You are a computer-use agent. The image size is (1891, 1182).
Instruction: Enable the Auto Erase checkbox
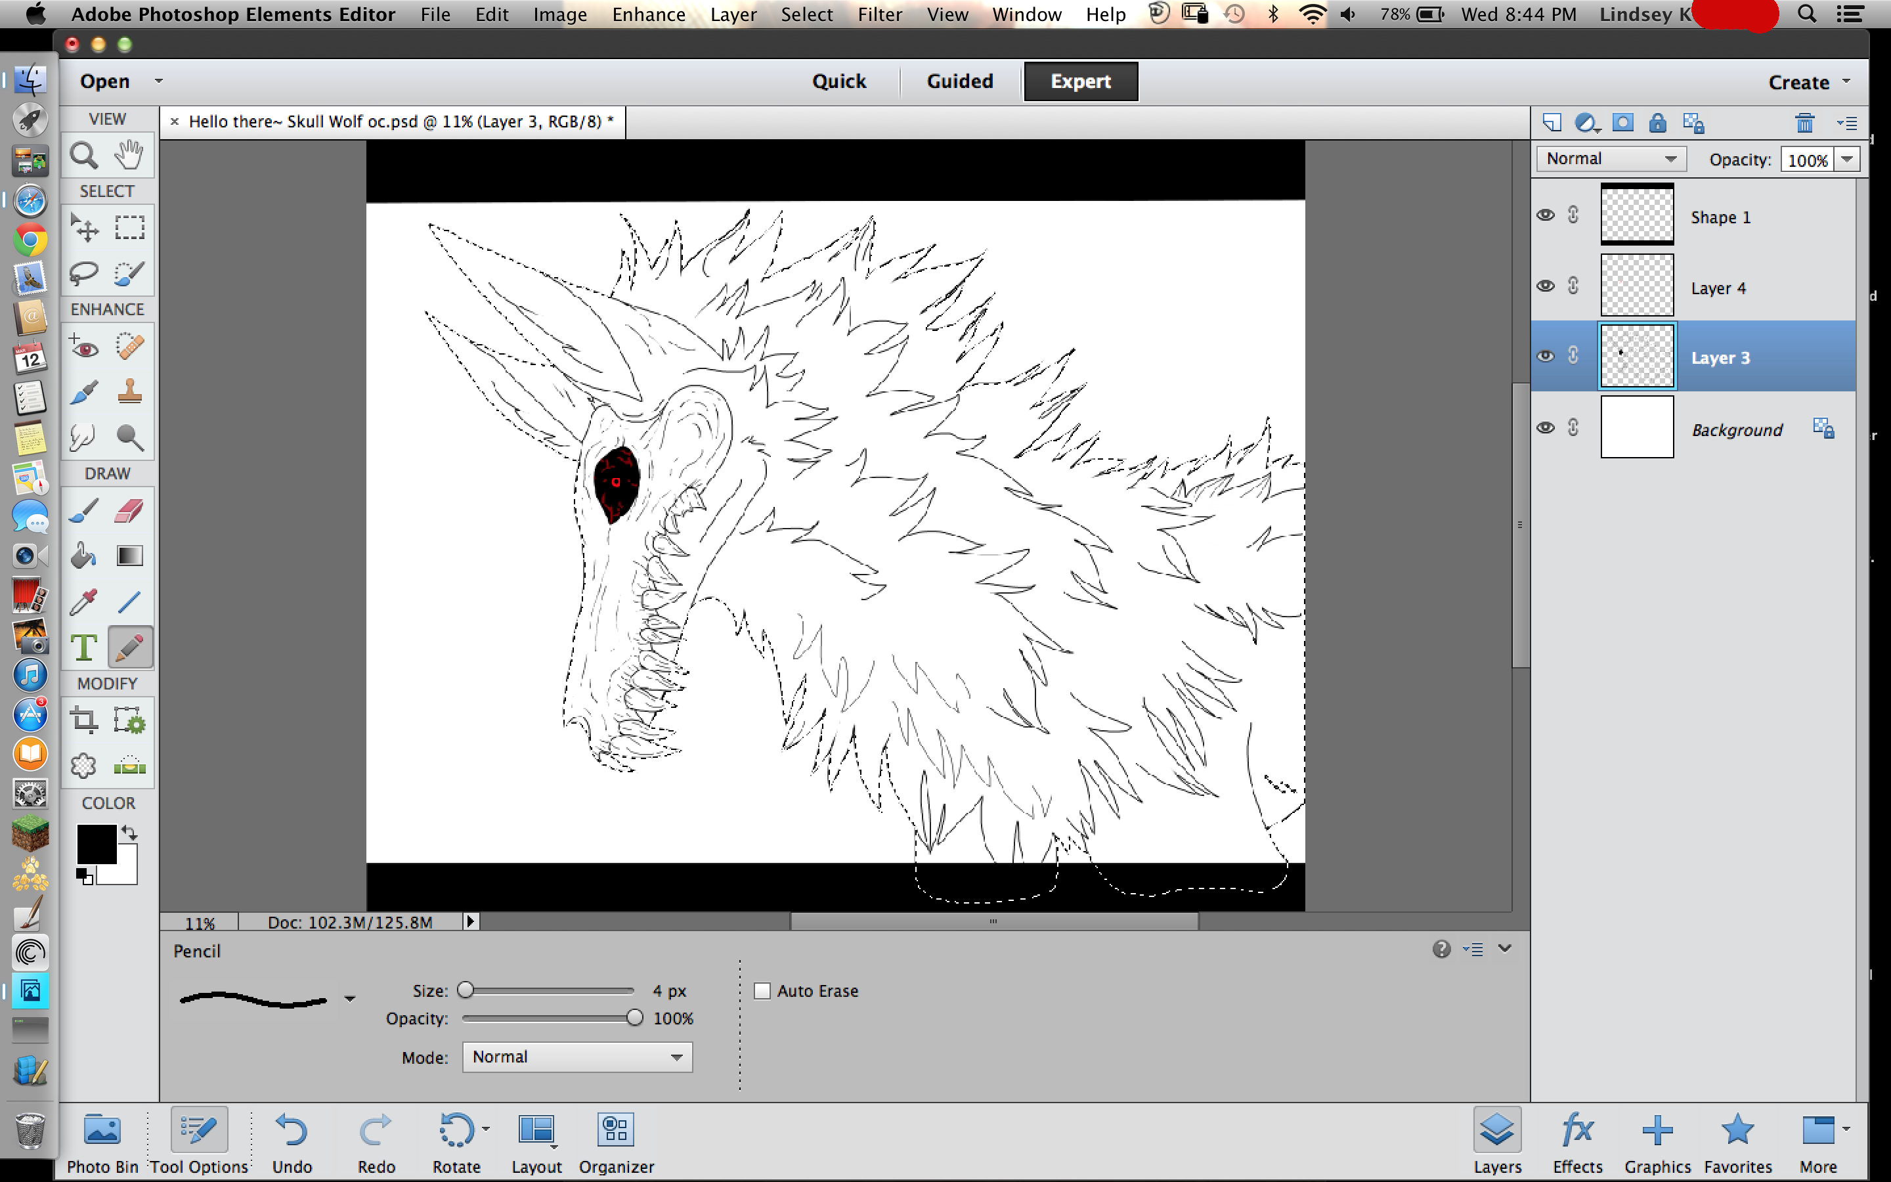click(x=762, y=990)
